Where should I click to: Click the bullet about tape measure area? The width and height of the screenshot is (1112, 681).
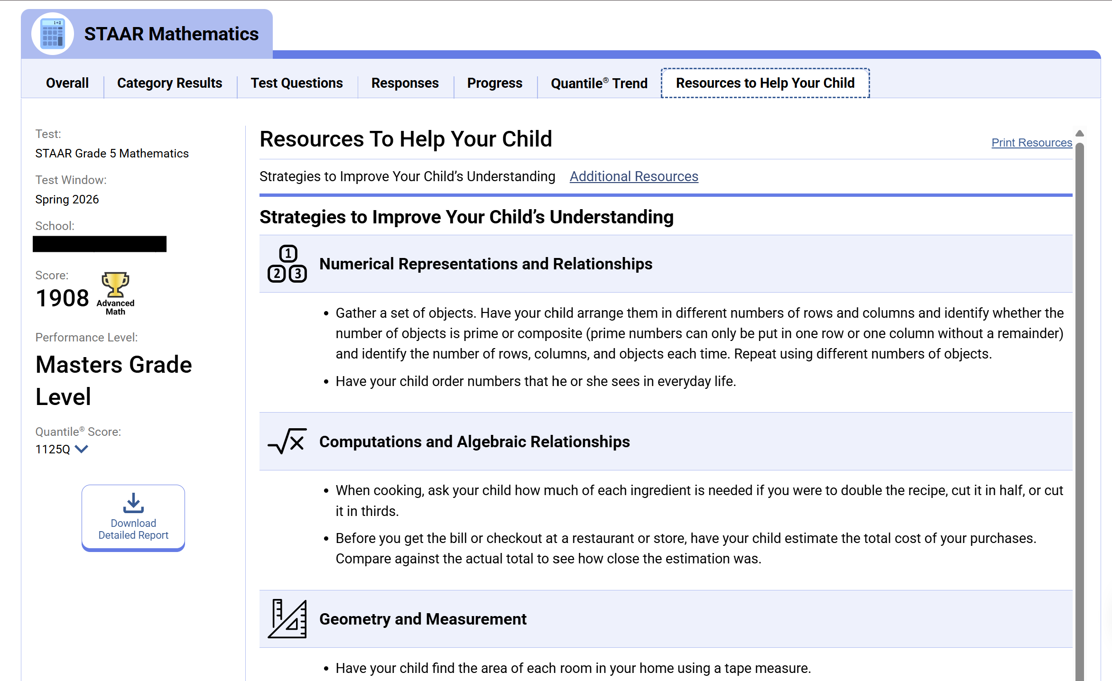573,668
